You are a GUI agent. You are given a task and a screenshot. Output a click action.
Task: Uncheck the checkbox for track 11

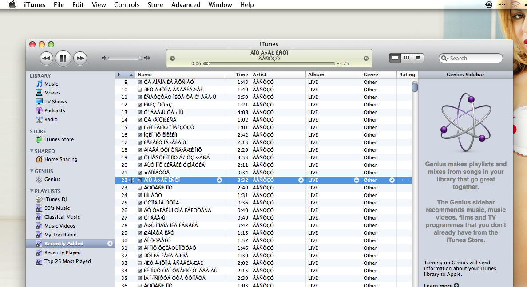pos(139,97)
